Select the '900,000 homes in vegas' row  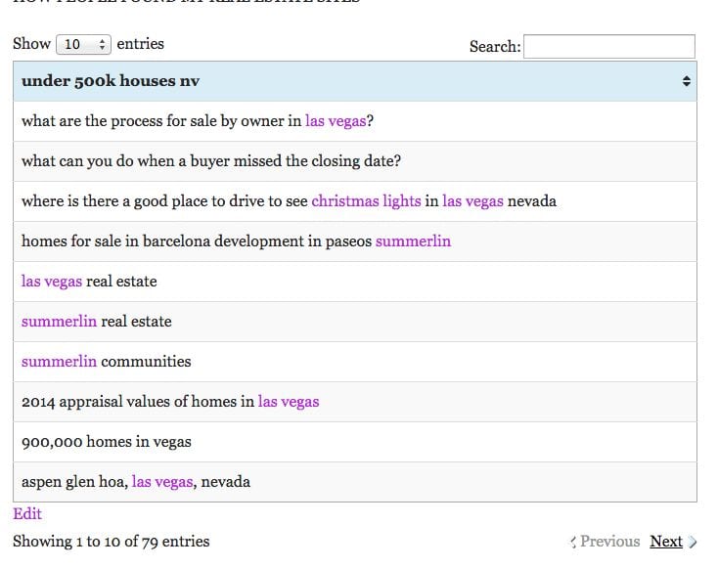[x=355, y=442]
